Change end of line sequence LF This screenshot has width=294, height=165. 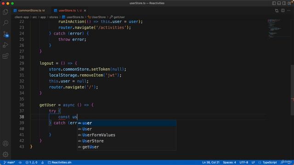(253, 162)
